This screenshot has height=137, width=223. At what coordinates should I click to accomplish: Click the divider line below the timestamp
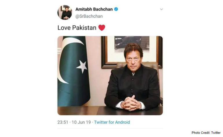click(110, 128)
